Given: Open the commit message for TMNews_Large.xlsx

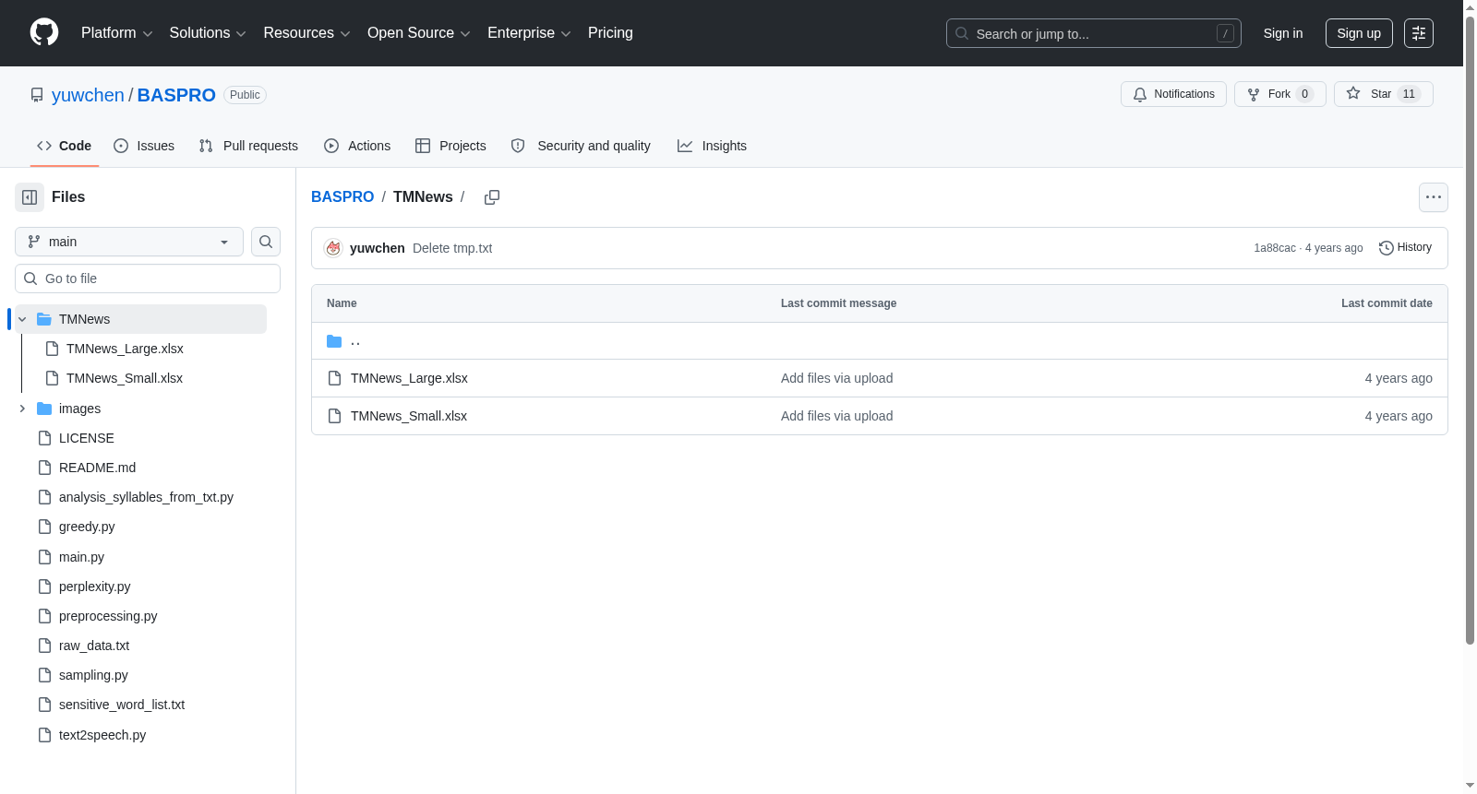Looking at the screenshot, I should pos(837,378).
